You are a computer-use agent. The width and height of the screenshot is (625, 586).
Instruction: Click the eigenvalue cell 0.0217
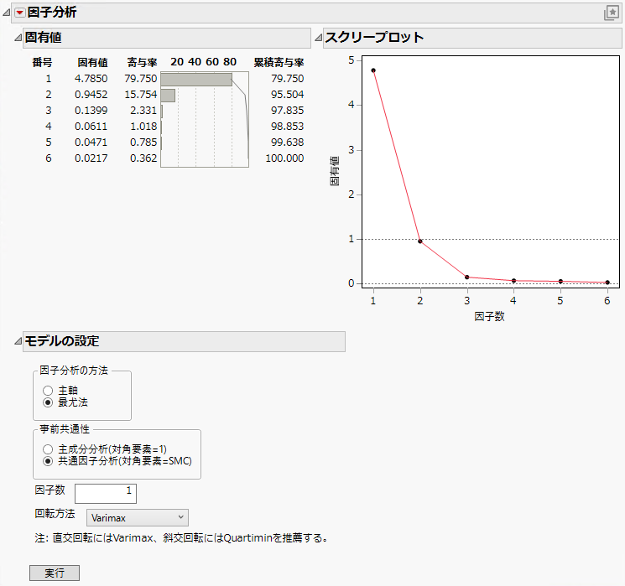[91, 158]
